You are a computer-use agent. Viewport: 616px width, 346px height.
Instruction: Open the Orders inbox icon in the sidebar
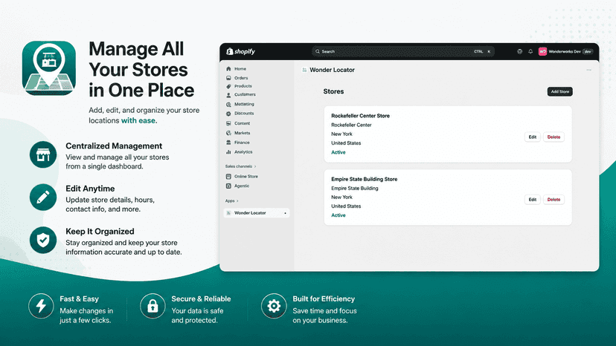pyautogui.click(x=228, y=78)
